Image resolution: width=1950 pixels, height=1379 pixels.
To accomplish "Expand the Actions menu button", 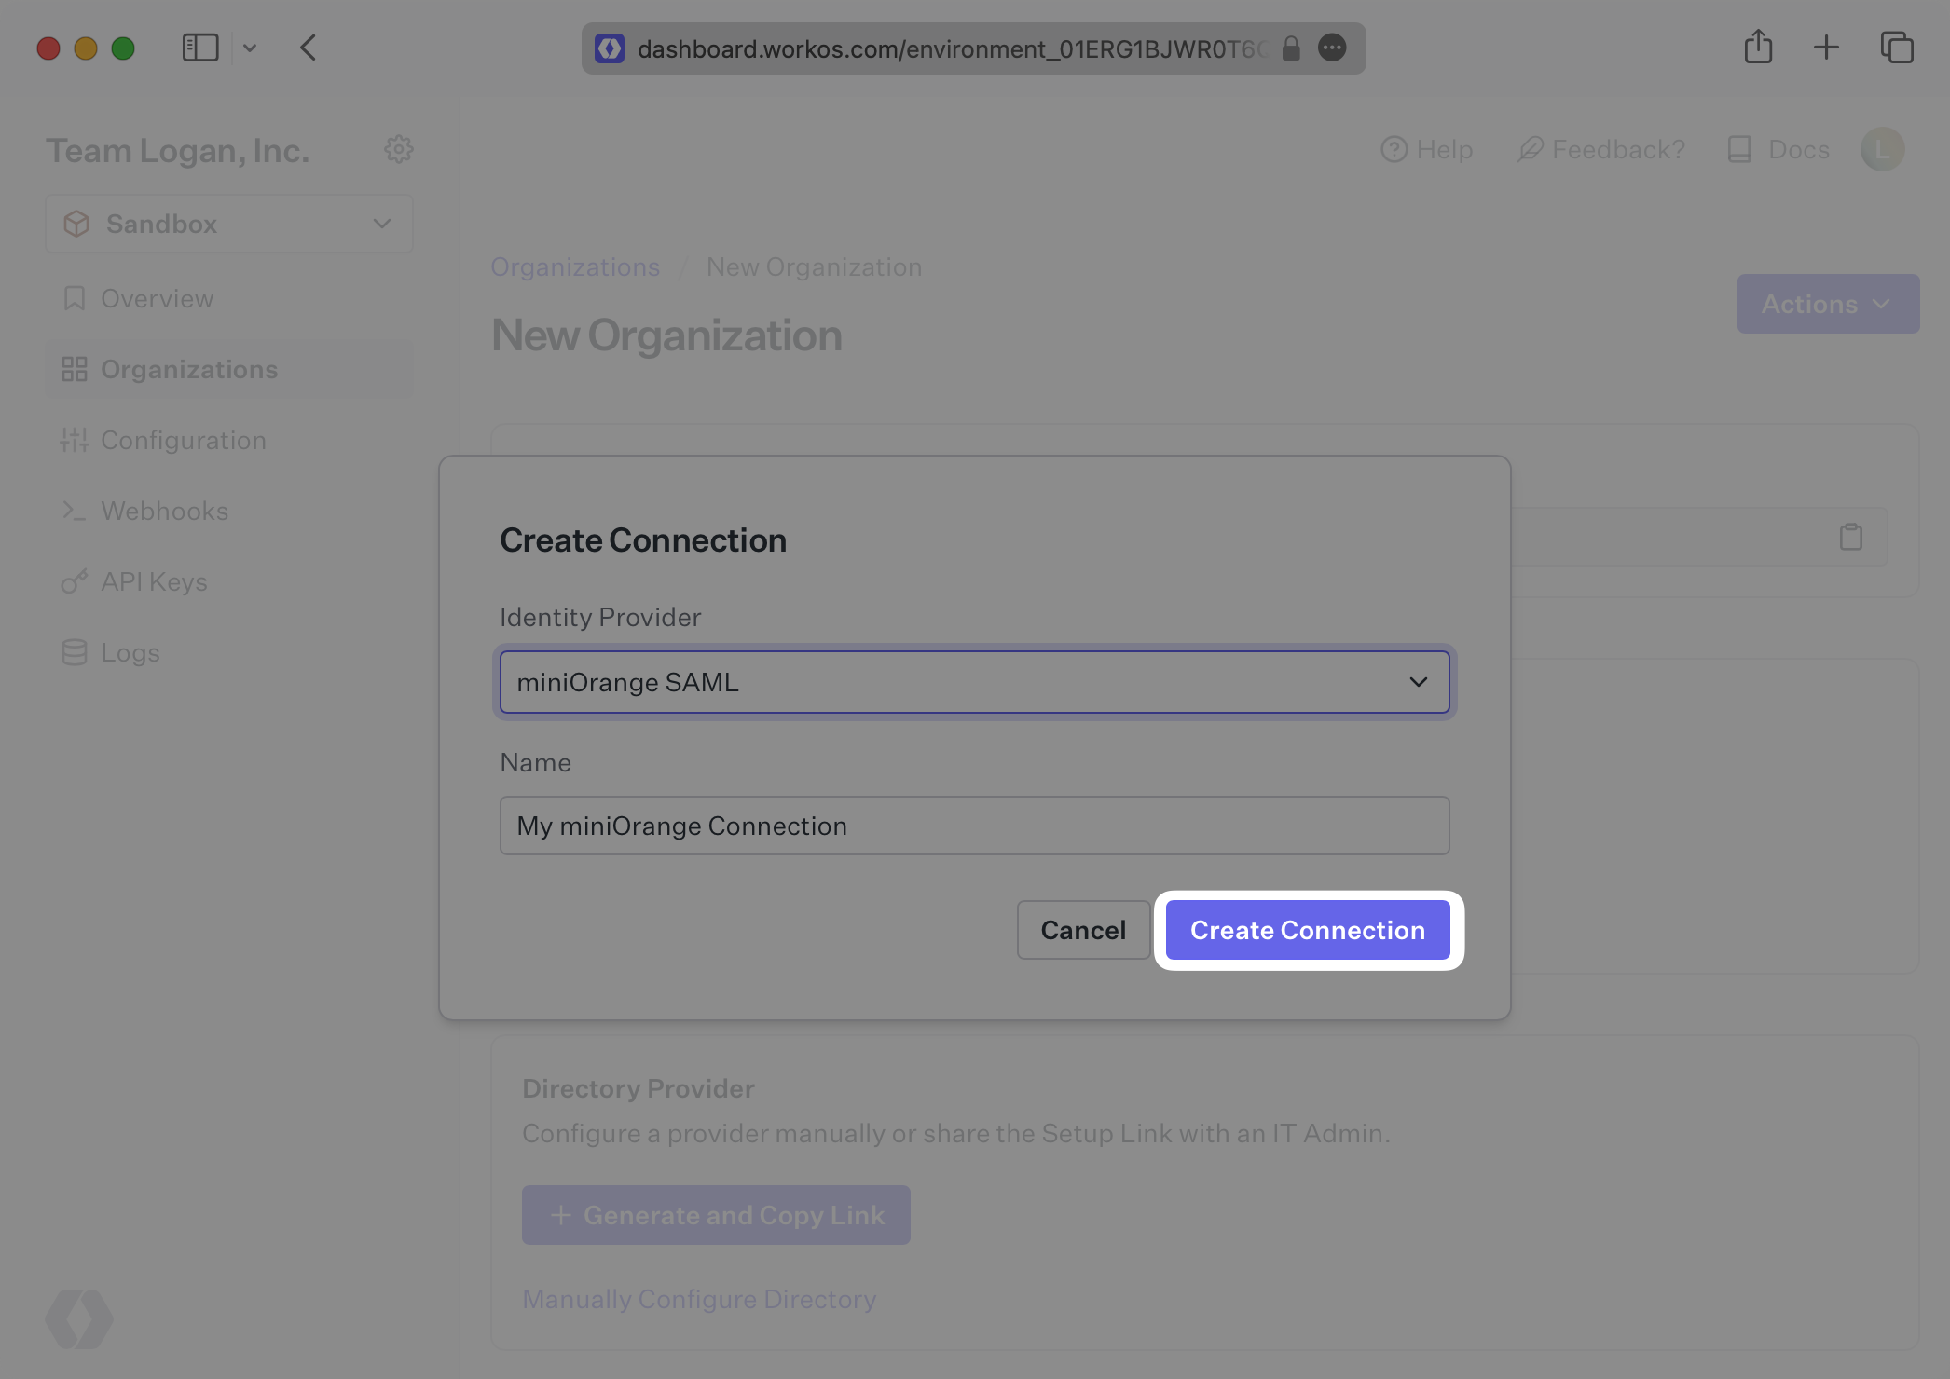I will pyautogui.click(x=1826, y=303).
